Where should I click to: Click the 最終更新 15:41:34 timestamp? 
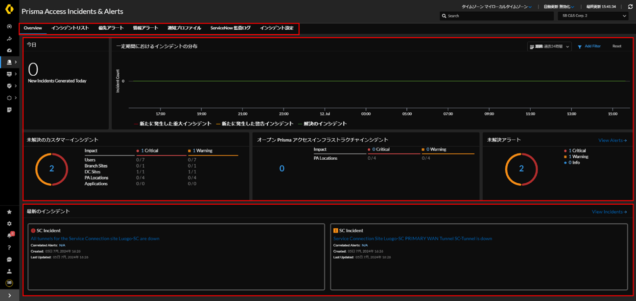point(601,7)
